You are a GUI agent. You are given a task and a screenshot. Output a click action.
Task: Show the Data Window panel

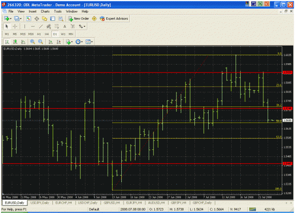click(x=37, y=18)
